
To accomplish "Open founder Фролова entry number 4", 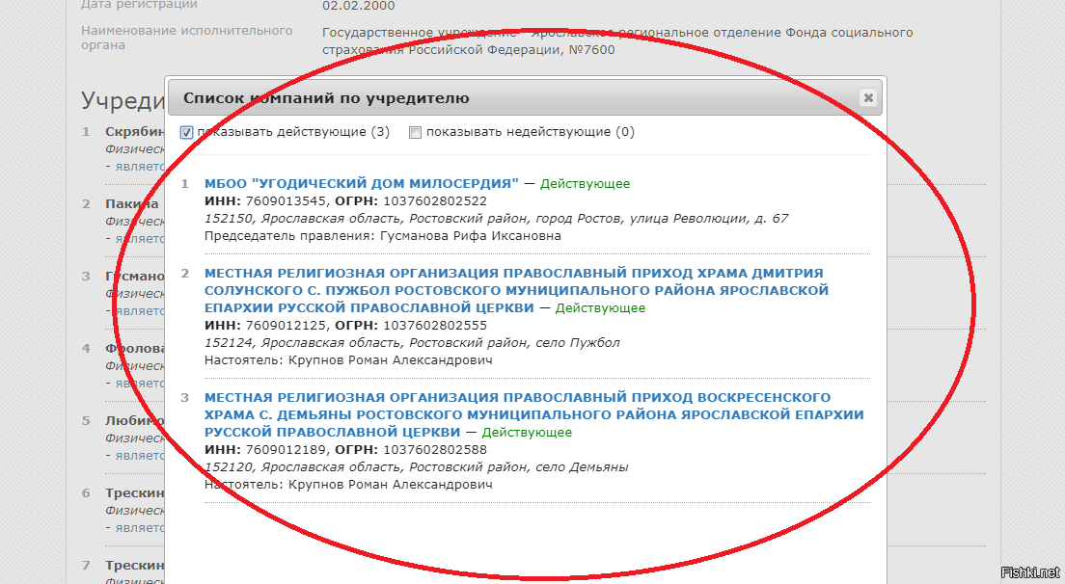I will [x=132, y=348].
